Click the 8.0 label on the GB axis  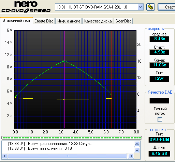coord(136,132)
